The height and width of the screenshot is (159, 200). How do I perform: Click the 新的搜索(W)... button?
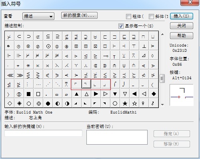pos(79,16)
